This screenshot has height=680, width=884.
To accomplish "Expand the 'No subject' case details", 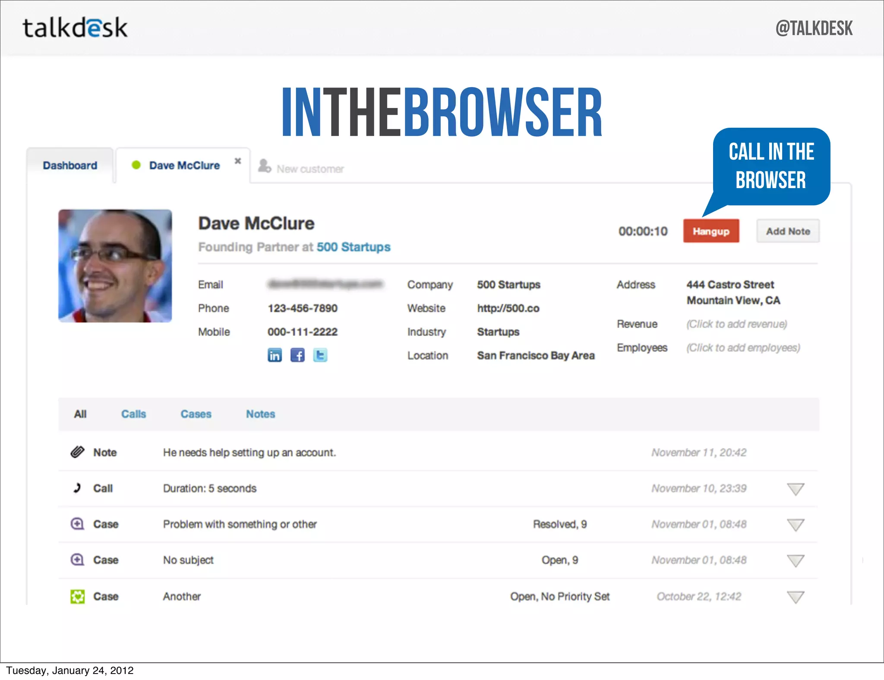I will point(796,560).
